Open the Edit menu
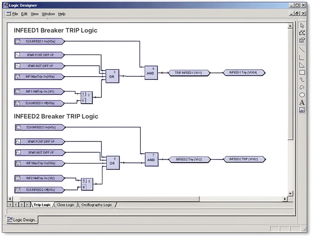This screenshot has width=312, height=237. point(24,14)
